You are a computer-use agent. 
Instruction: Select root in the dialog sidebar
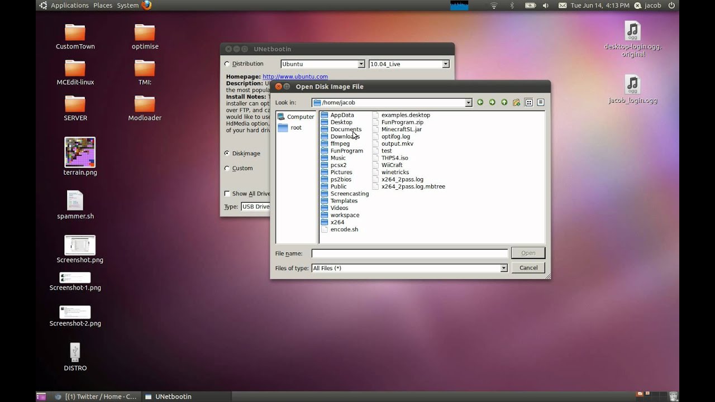[x=290, y=128]
